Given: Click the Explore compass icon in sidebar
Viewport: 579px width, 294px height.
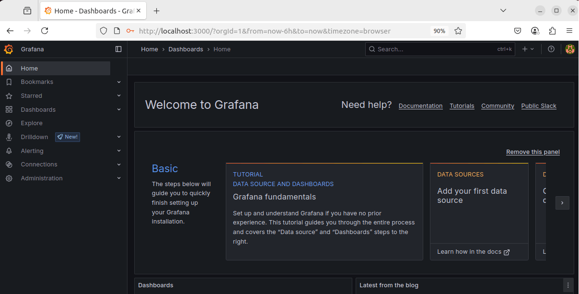Looking at the screenshot, I should tap(9, 123).
